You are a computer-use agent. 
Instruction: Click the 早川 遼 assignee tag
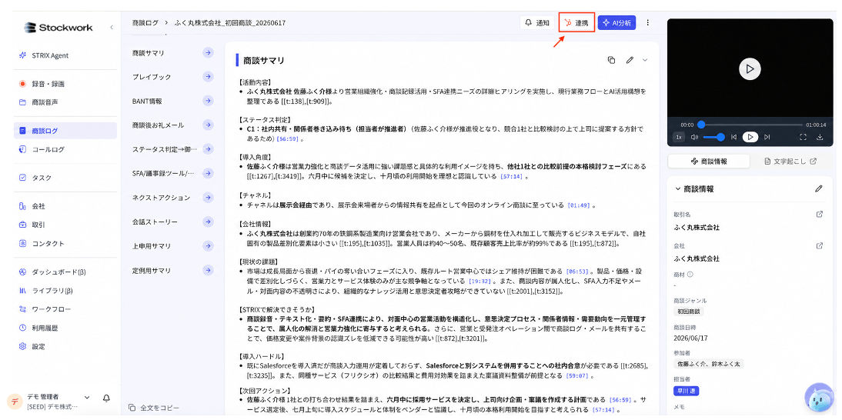(x=687, y=391)
